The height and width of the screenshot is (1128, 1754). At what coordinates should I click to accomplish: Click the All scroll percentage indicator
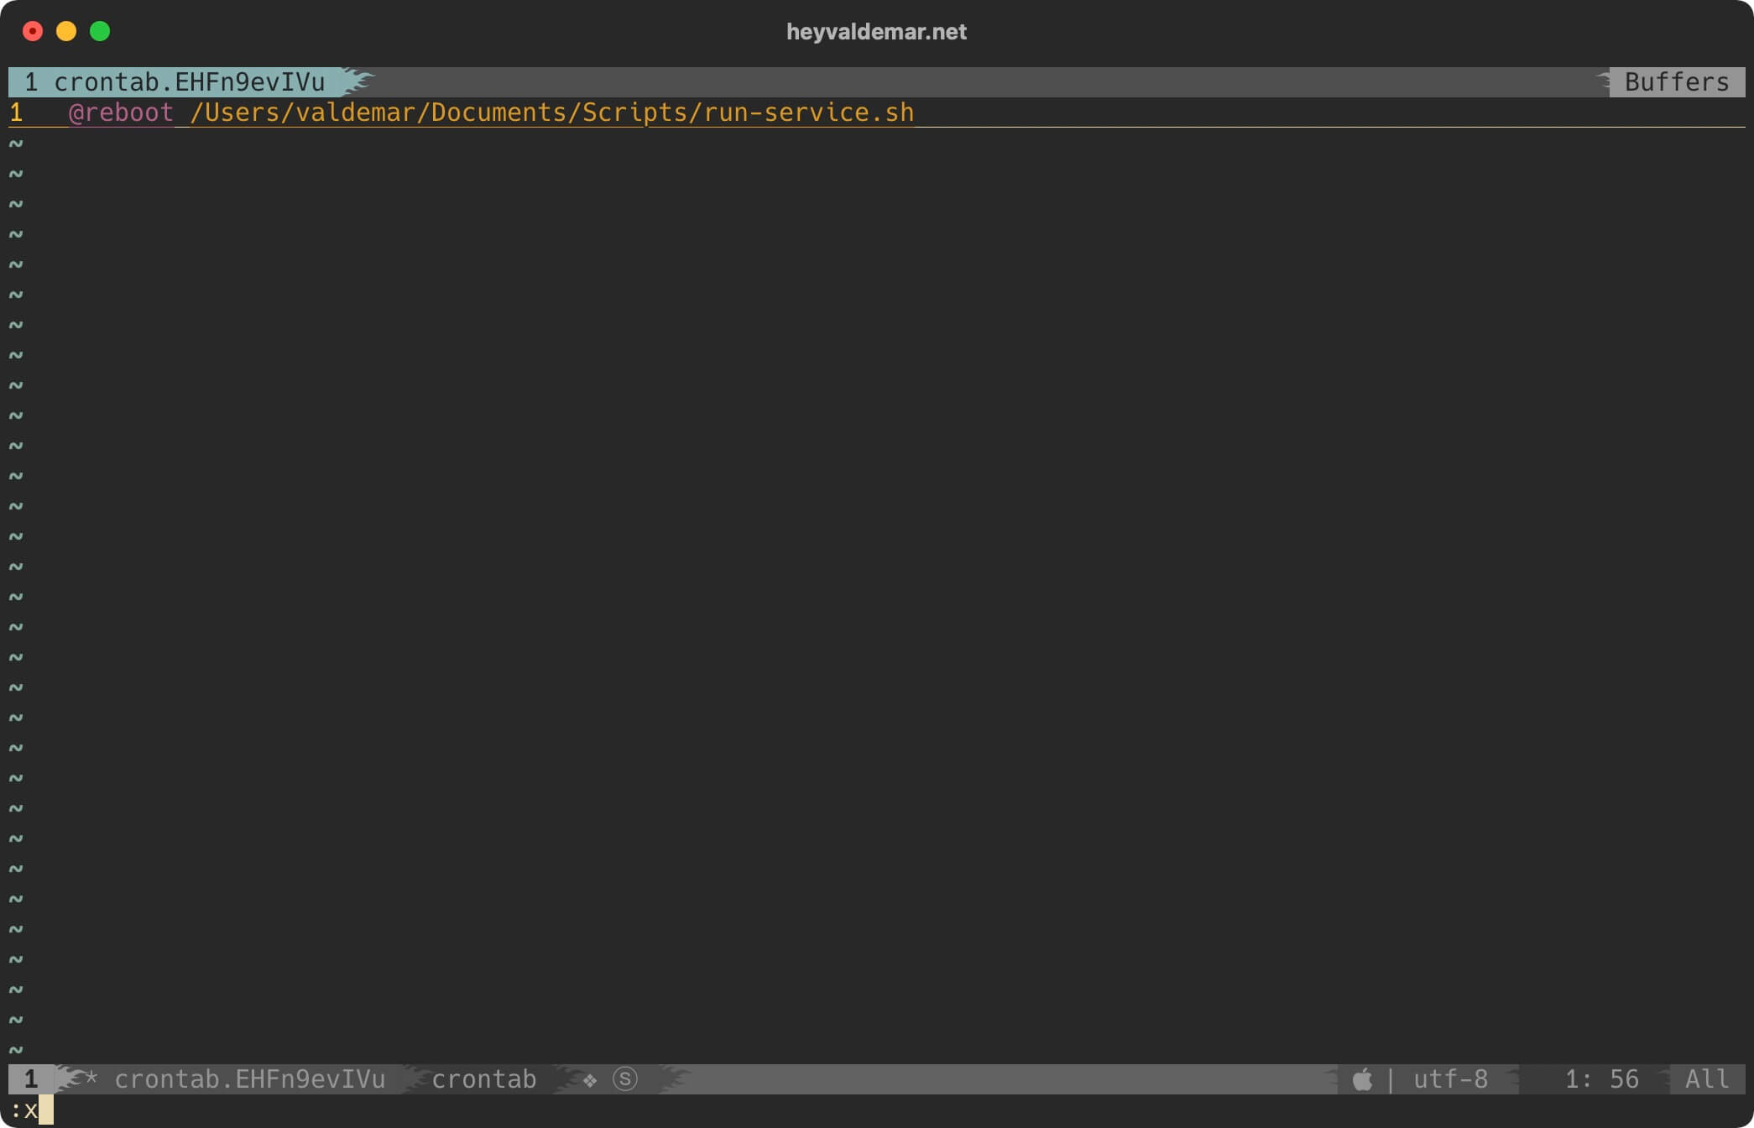[x=1707, y=1079]
